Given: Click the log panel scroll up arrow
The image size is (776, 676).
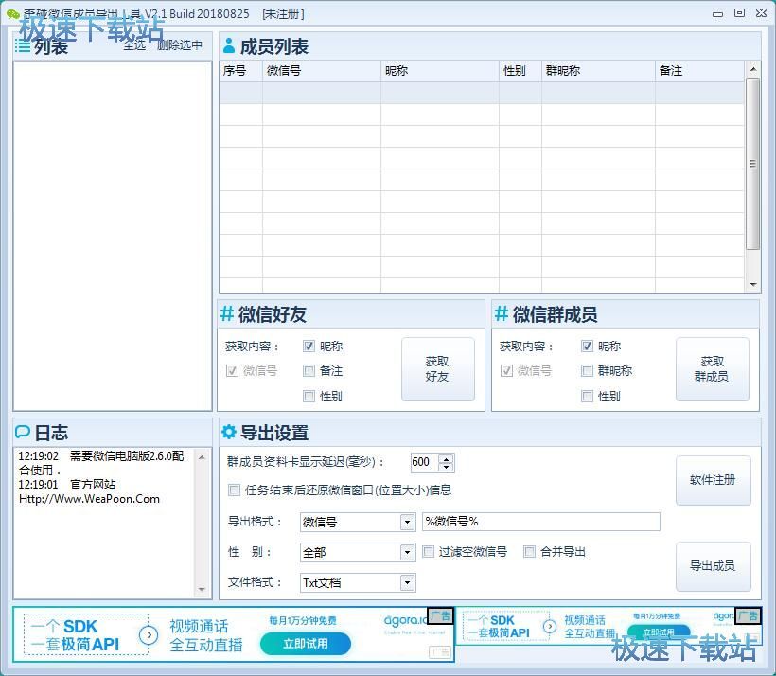Looking at the screenshot, I should tap(202, 457).
